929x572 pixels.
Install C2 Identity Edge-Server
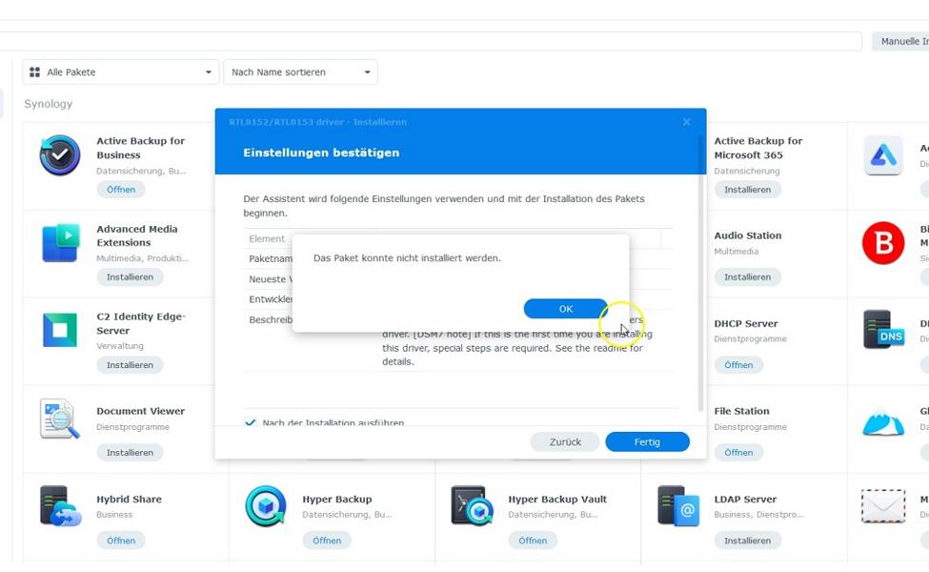tap(130, 364)
